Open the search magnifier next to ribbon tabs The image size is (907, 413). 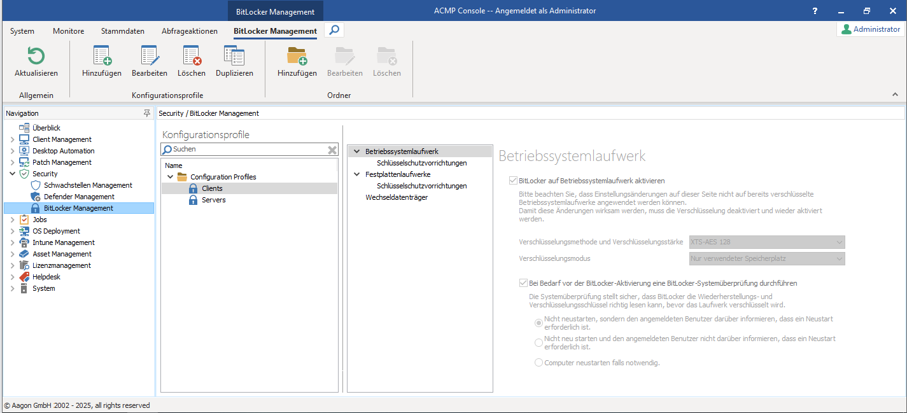(x=334, y=29)
